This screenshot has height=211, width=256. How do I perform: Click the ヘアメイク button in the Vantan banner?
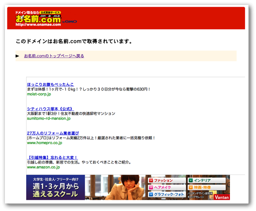tap(167, 188)
